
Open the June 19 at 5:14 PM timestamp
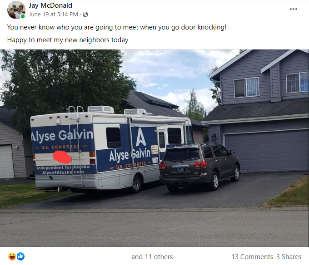tap(54, 15)
